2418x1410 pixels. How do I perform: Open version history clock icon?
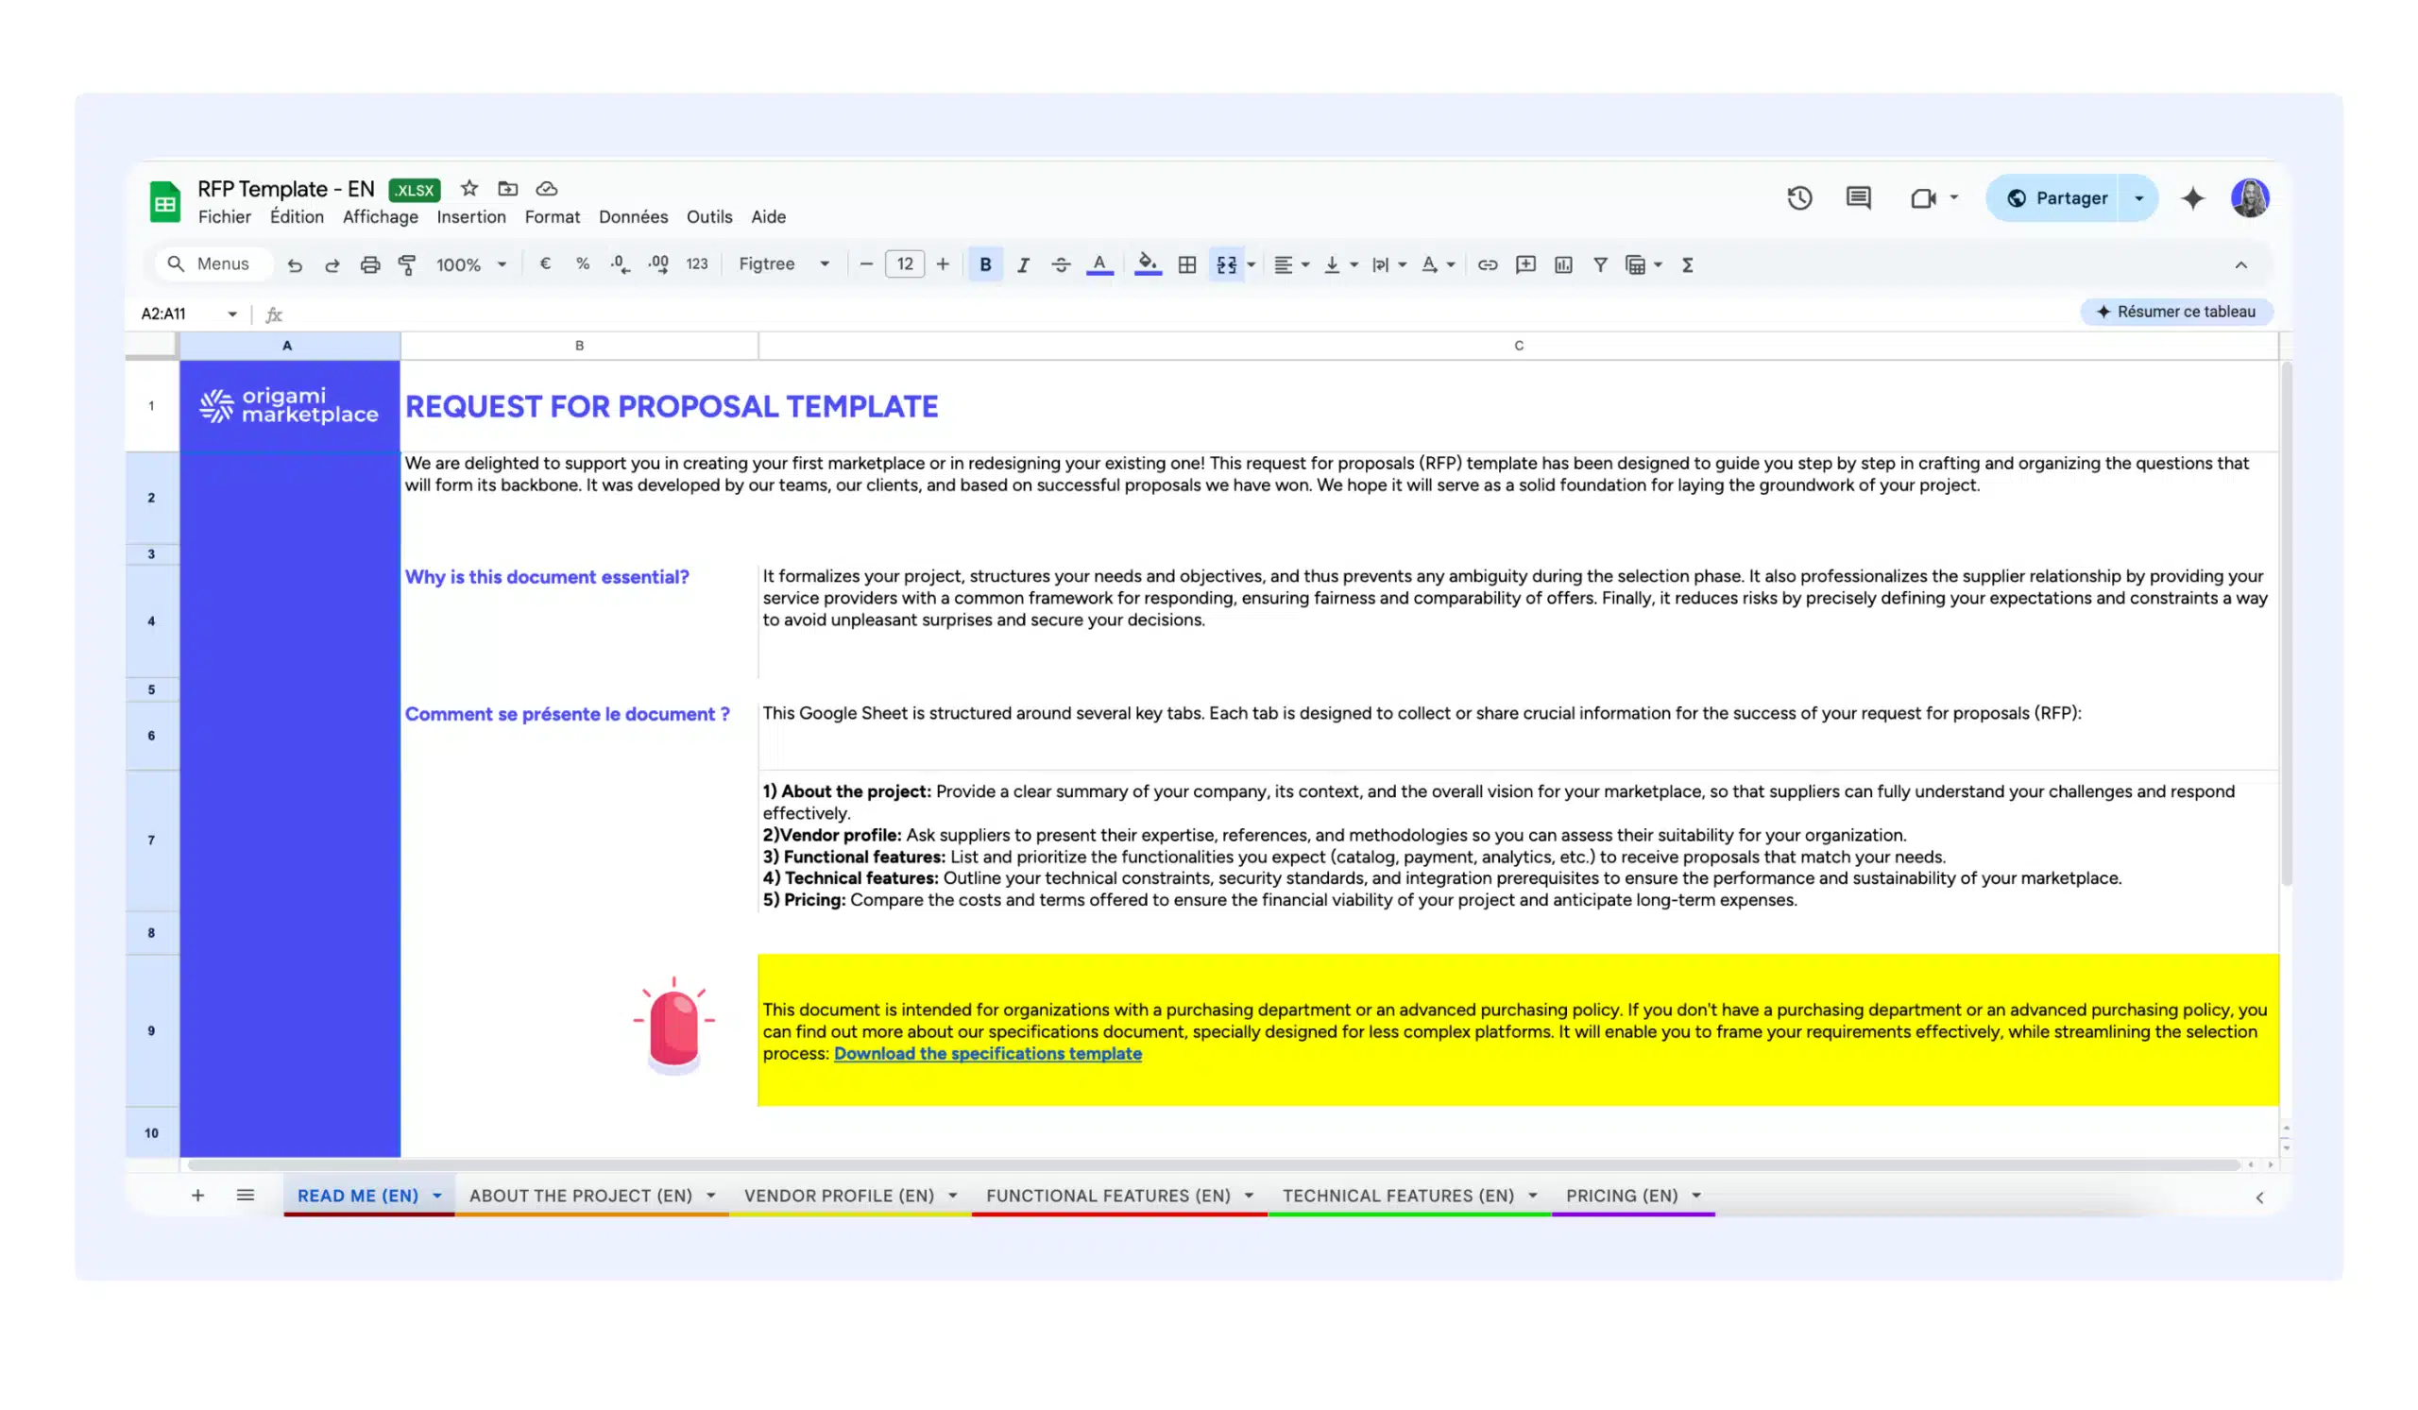tap(1799, 197)
